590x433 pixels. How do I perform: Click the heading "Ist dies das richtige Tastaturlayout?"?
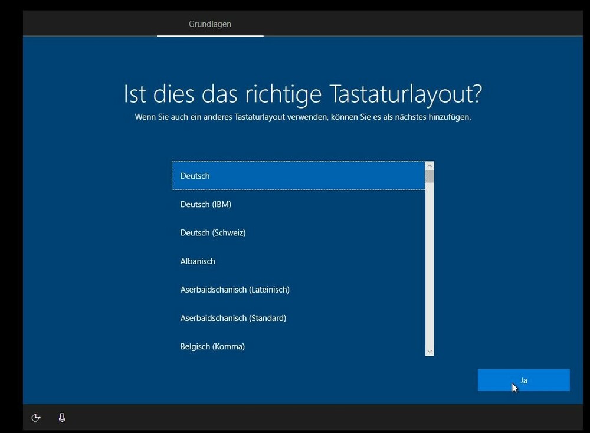[x=303, y=94]
